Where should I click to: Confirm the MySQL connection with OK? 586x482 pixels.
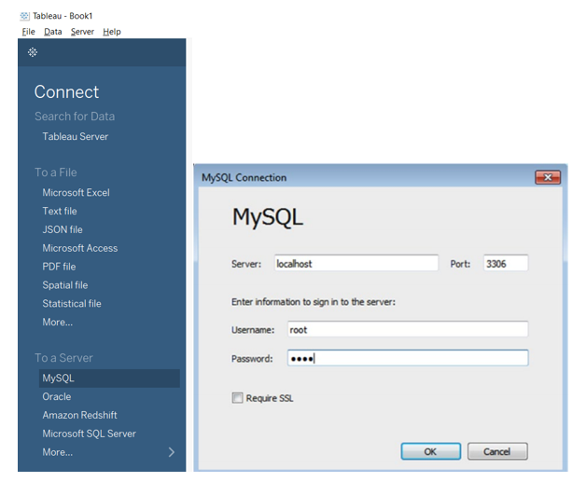430,451
